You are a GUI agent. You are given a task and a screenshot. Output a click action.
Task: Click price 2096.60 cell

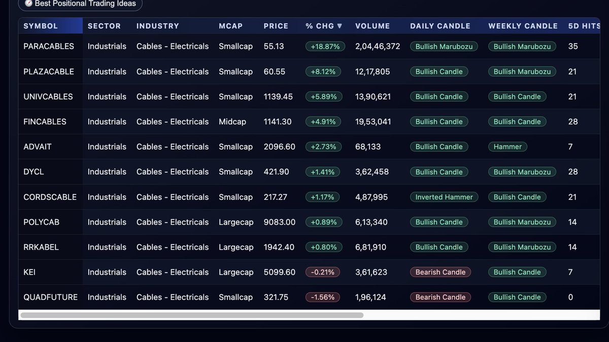point(280,147)
